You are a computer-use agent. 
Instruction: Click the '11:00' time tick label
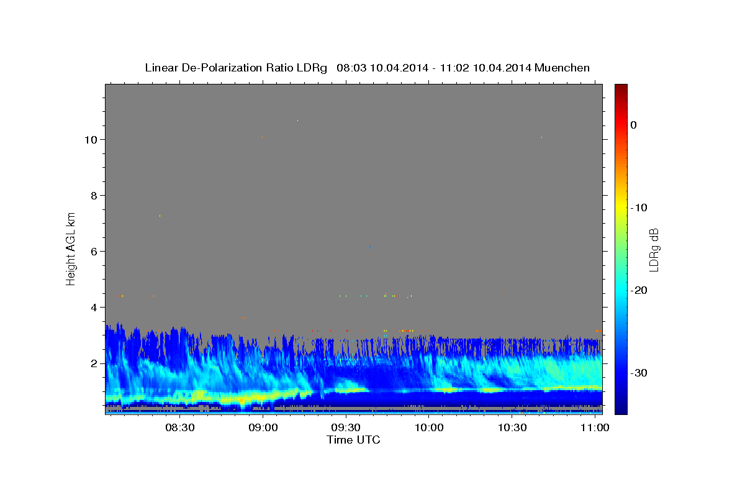[595, 428]
